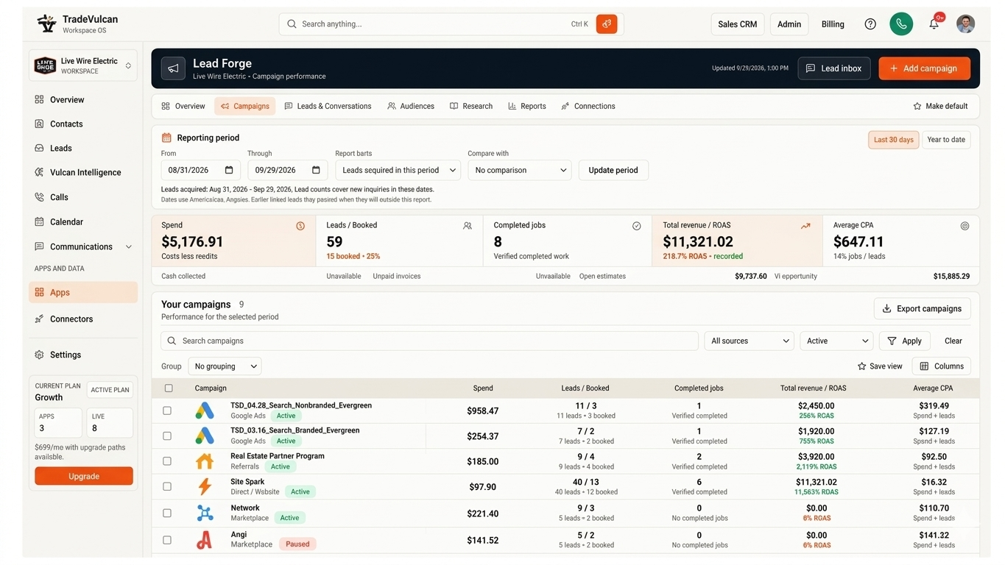Click the Completed jobs checkmark icon
Screen dimensions: 1005x565
(x=637, y=226)
